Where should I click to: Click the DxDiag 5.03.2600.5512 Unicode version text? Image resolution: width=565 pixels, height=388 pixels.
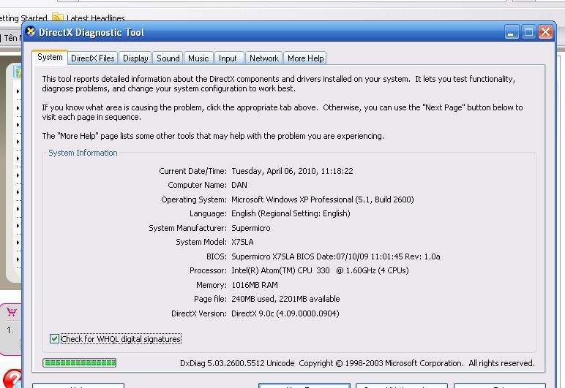(x=237, y=364)
